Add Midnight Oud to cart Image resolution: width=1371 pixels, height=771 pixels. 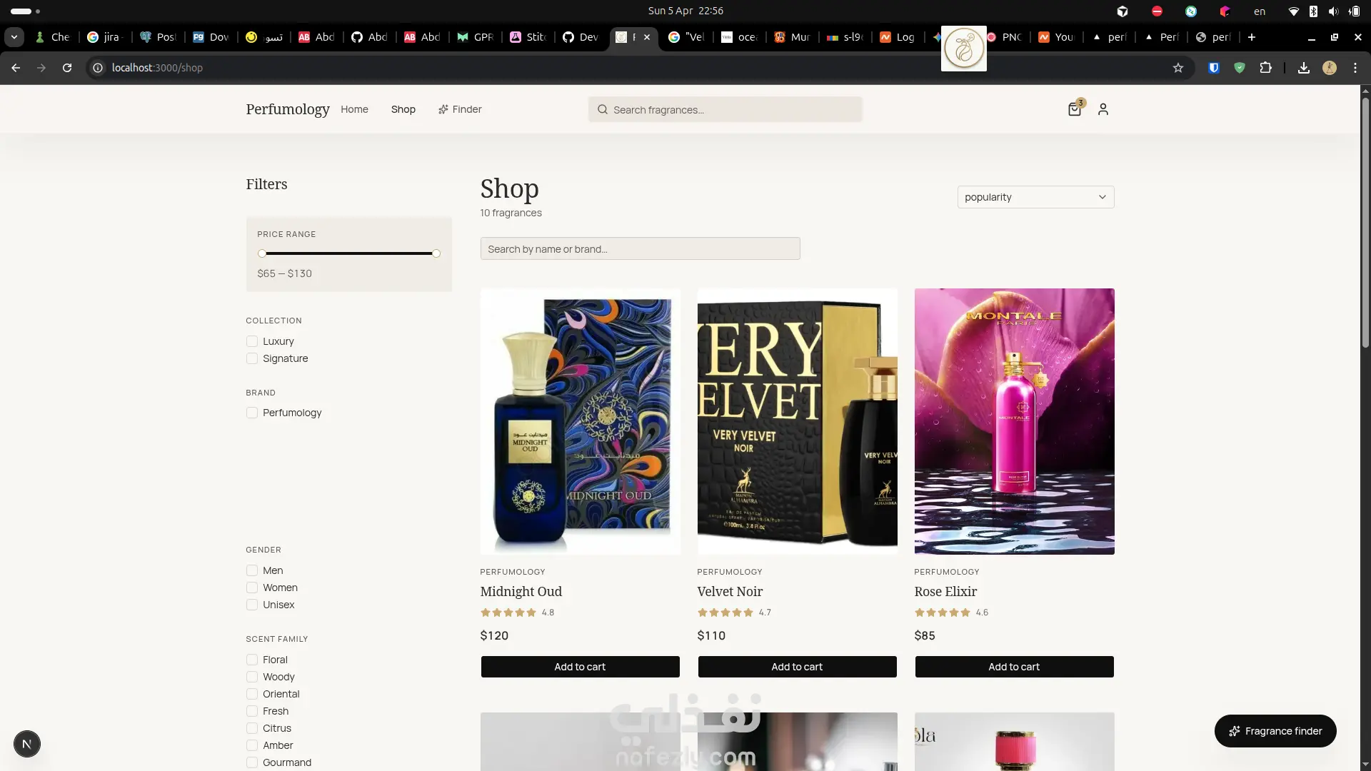click(x=580, y=667)
